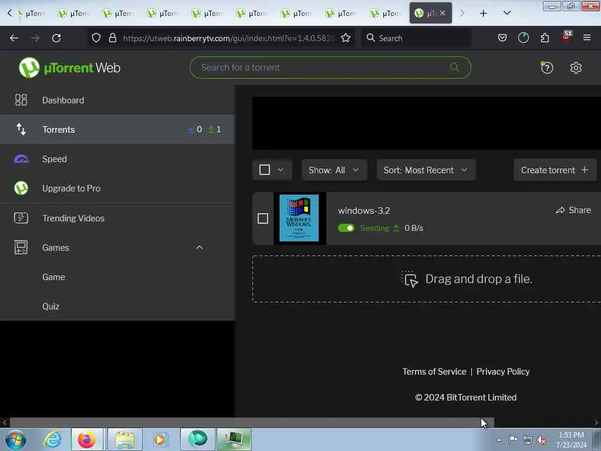The image size is (601, 451).
Task: Open the Show: All filter dropdown
Action: (334, 170)
